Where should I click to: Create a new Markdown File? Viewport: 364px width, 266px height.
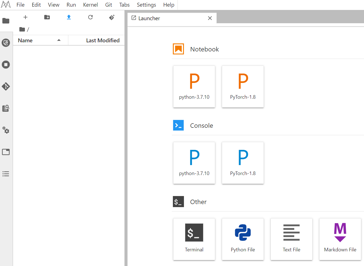coord(340,239)
